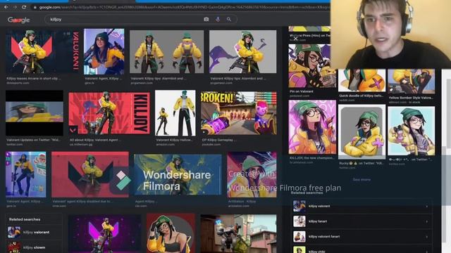Open the main Killjoy fanart preview image

[x=312, y=65]
